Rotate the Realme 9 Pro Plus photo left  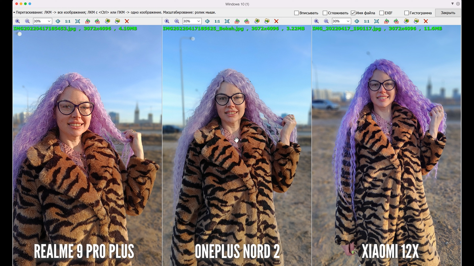click(x=87, y=21)
